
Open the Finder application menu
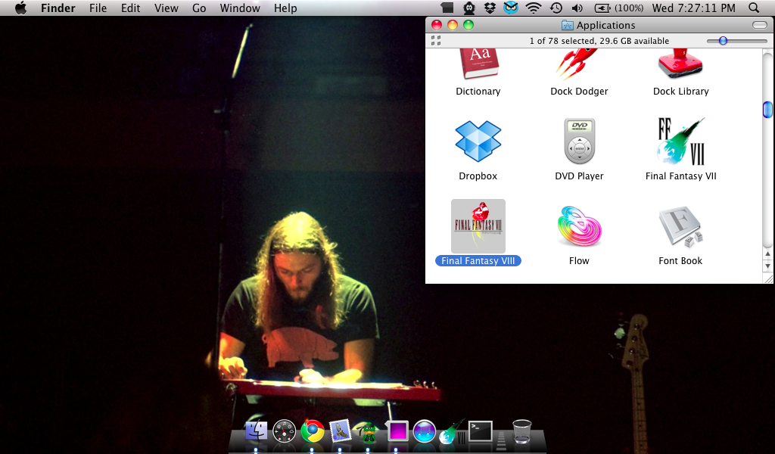coord(58,8)
